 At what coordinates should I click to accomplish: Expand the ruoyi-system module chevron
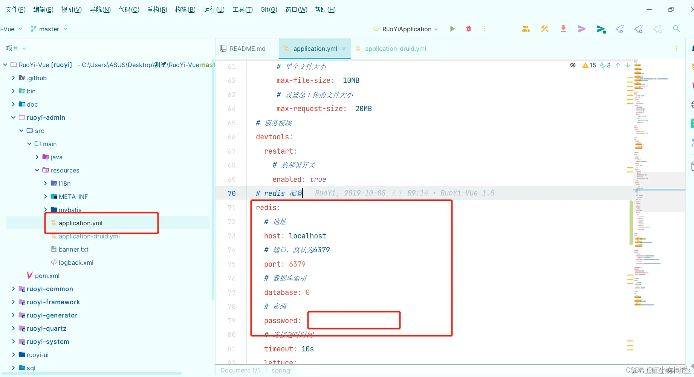13,342
